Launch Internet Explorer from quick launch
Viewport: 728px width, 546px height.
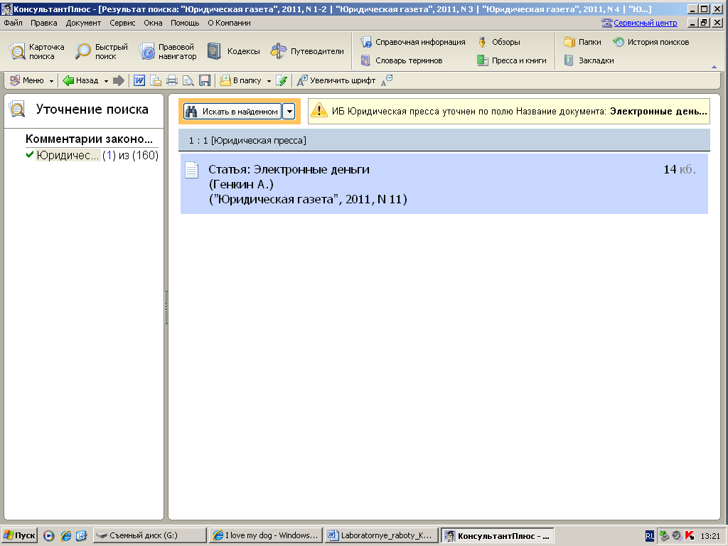pos(66,536)
